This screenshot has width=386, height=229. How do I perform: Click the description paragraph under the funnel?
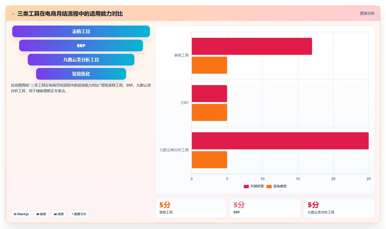tap(81, 88)
